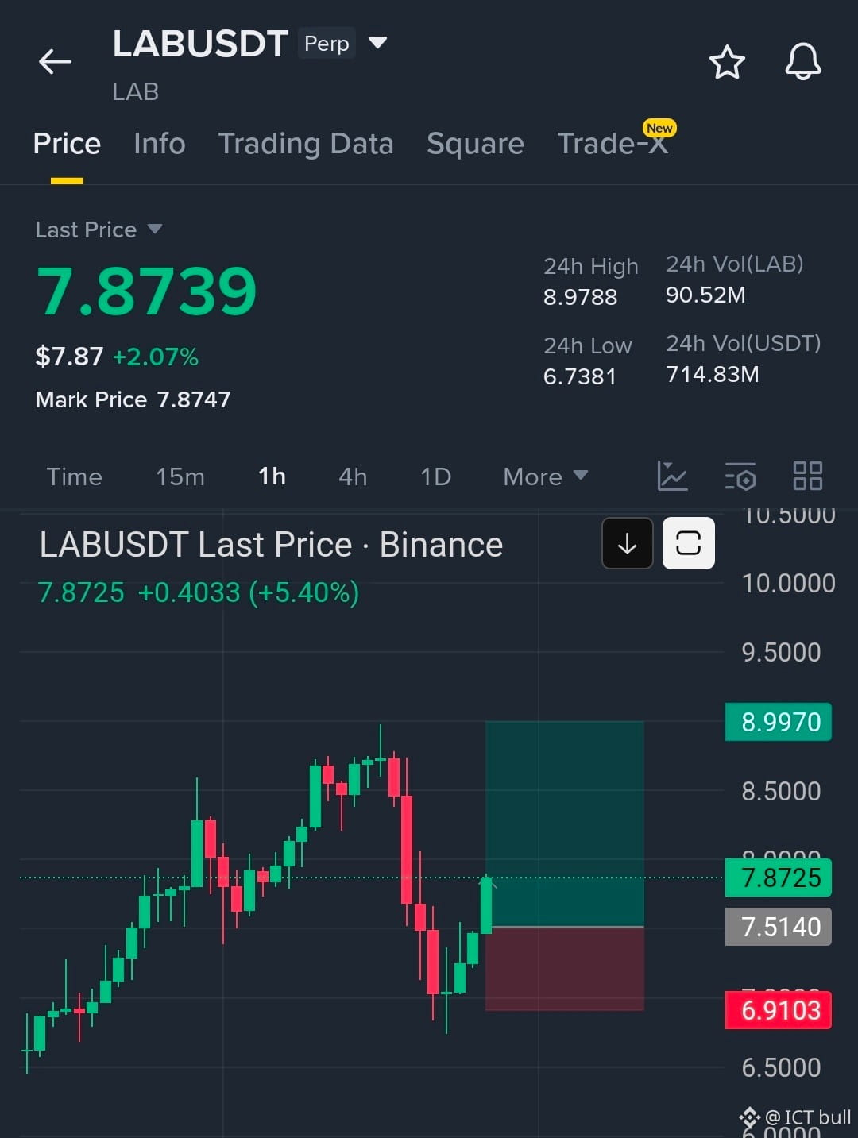Tap the +2.07% change percentage
The image size is (858, 1138).
click(x=156, y=357)
